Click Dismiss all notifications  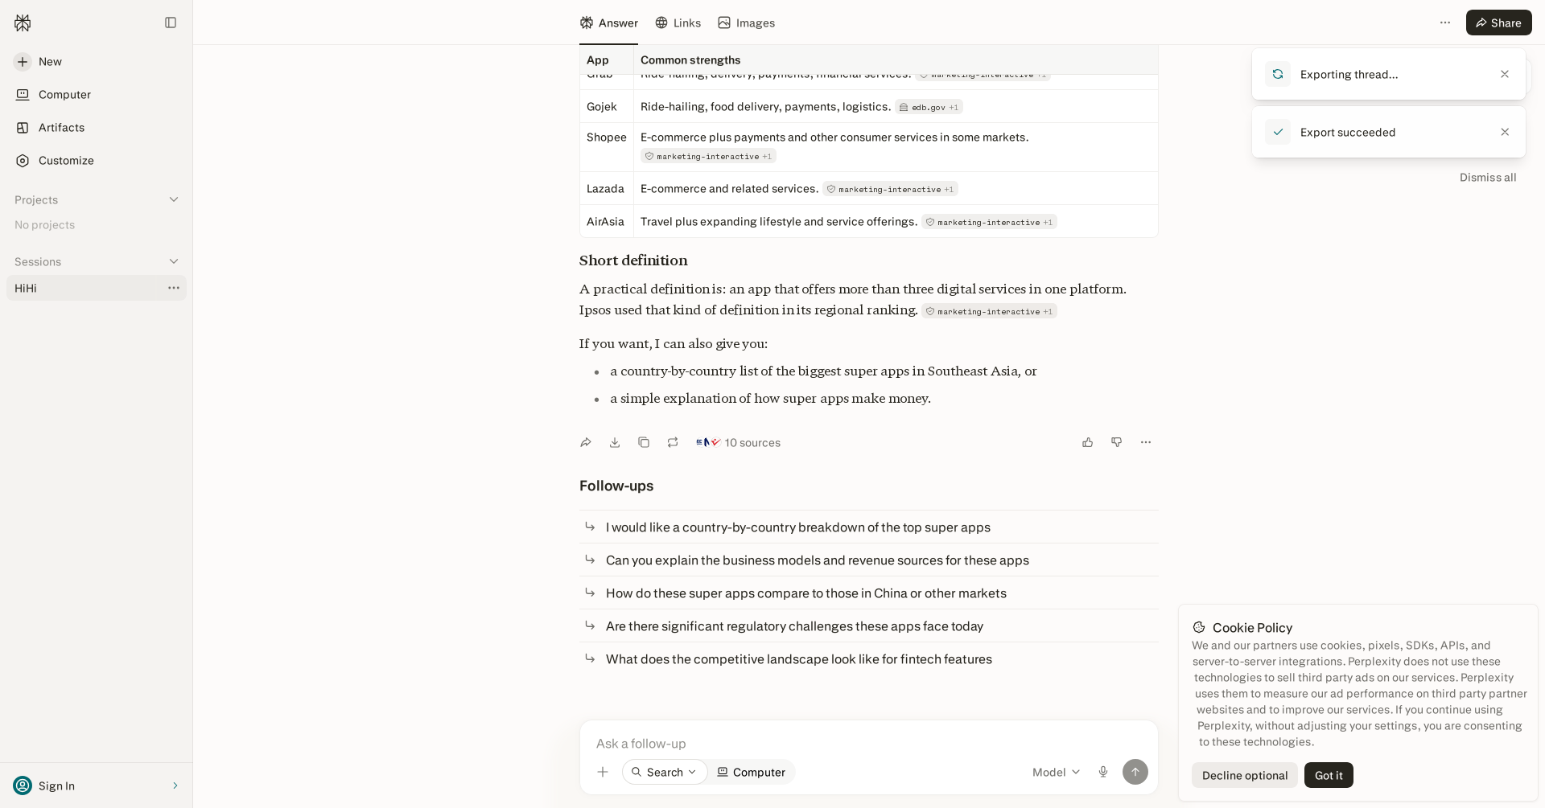(x=1488, y=177)
